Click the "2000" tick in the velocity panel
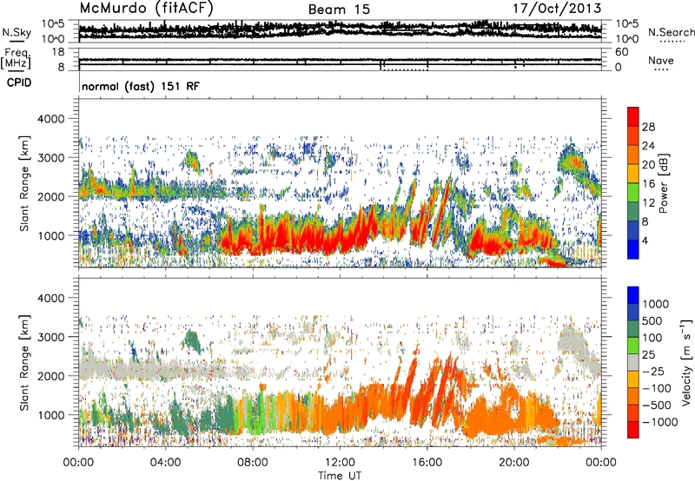The height and width of the screenshot is (481, 695). tap(53, 376)
